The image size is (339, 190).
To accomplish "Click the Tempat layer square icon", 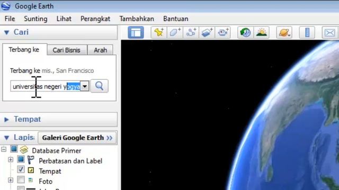I will [31, 170].
